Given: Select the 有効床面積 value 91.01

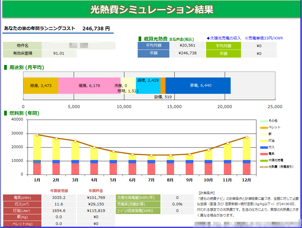Looking at the screenshot, I should (59, 54).
